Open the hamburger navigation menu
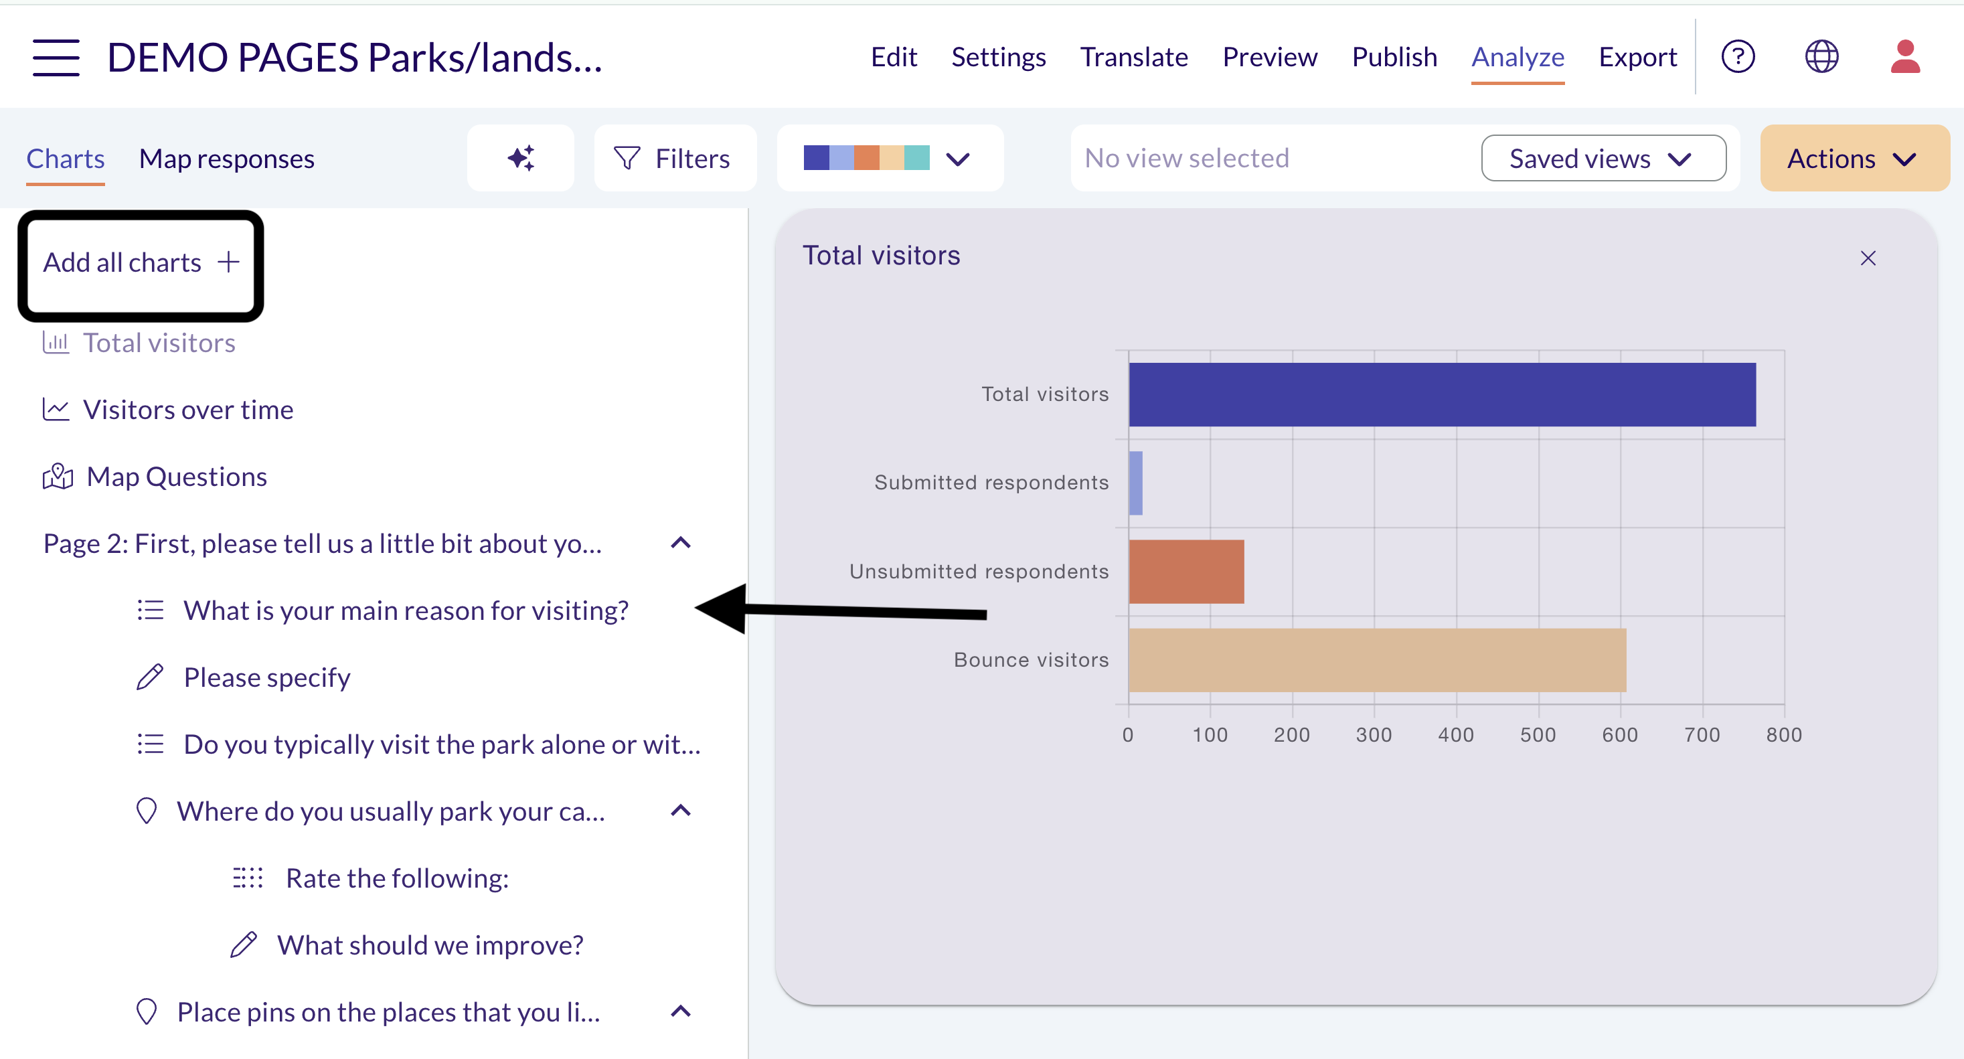1964x1059 pixels. pyautogui.click(x=56, y=57)
